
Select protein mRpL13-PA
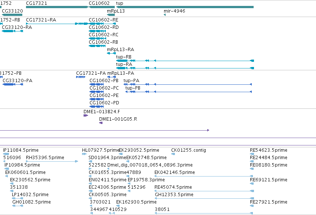click(x=112, y=77)
